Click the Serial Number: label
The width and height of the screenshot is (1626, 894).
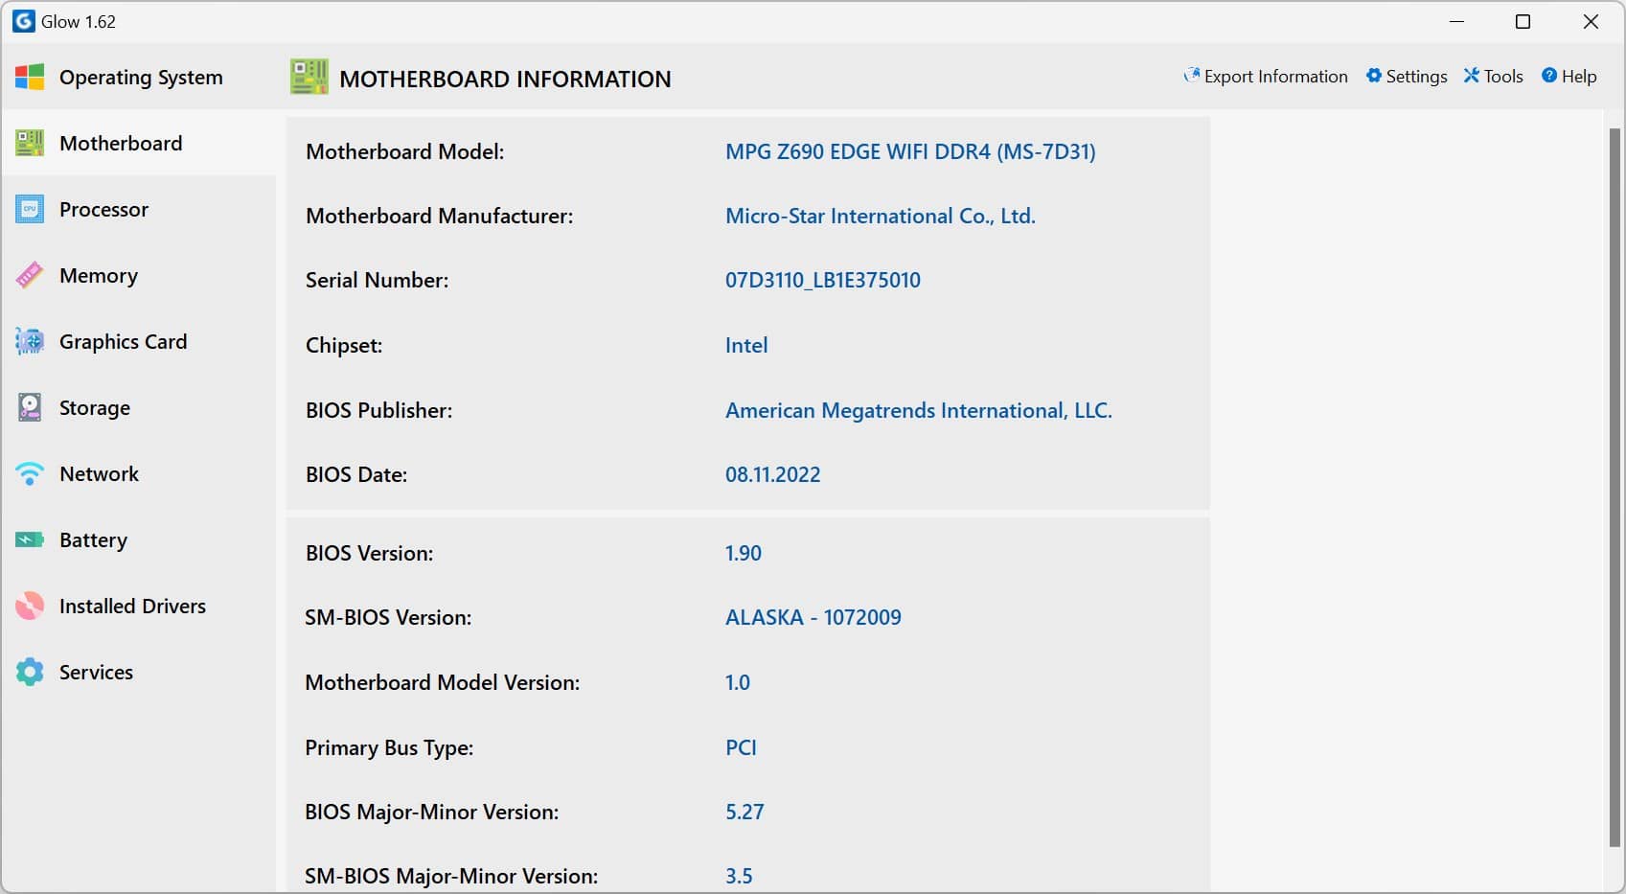(x=377, y=280)
